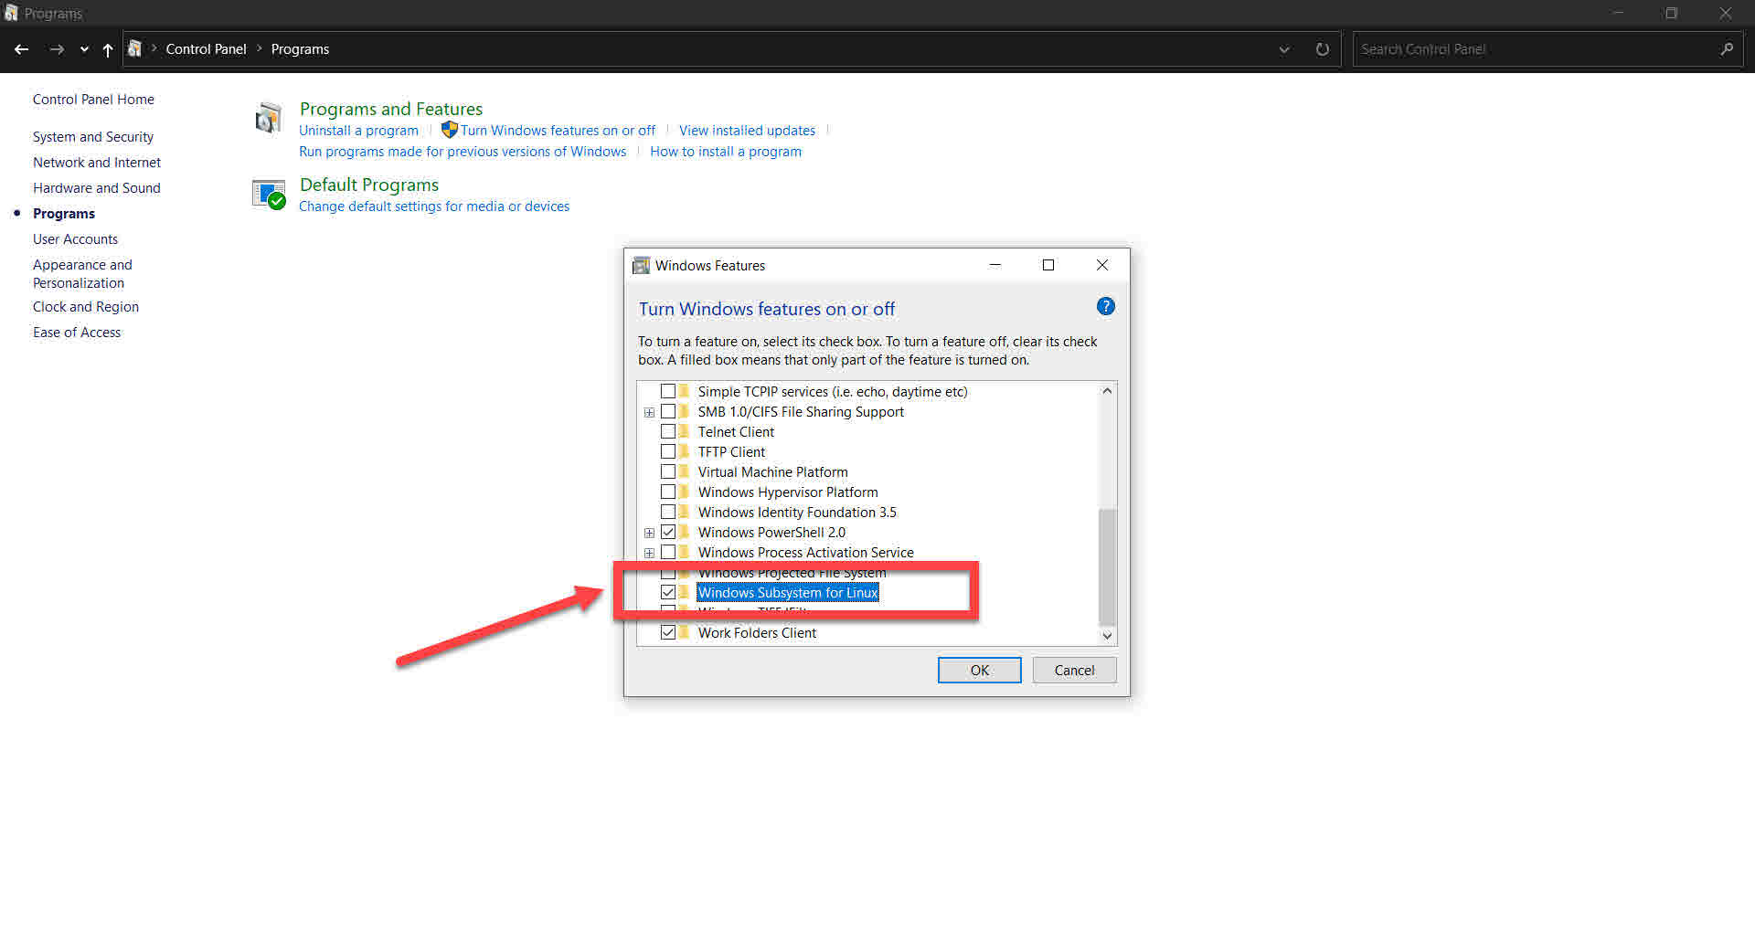Go up one level arrow
1755x952 pixels.
[108, 49]
